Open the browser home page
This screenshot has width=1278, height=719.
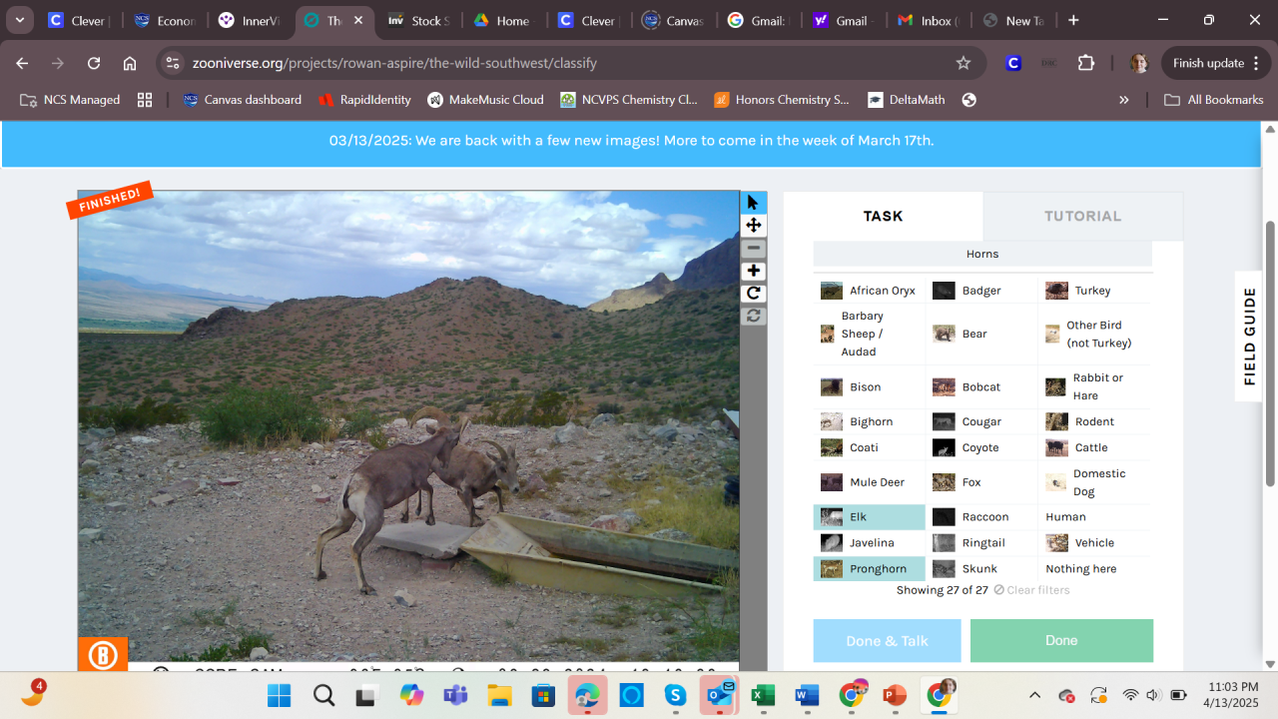[x=130, y=63]
